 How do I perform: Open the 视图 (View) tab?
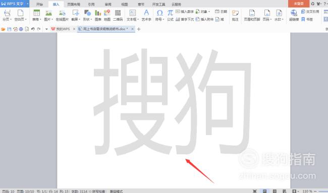click(125, 4)
